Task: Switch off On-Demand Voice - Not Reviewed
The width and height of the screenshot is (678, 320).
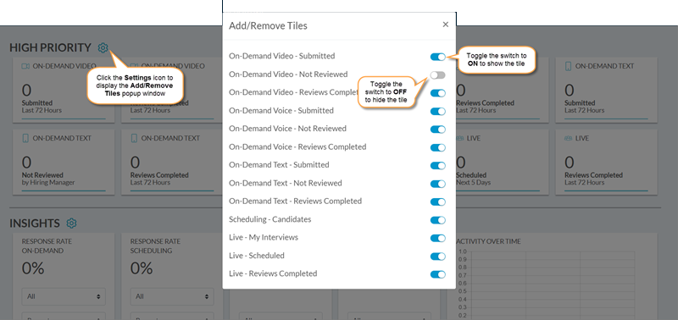Action: [437, 130]
